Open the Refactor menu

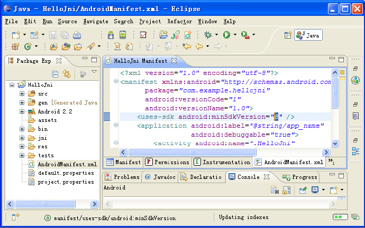[x=180, y=21]
